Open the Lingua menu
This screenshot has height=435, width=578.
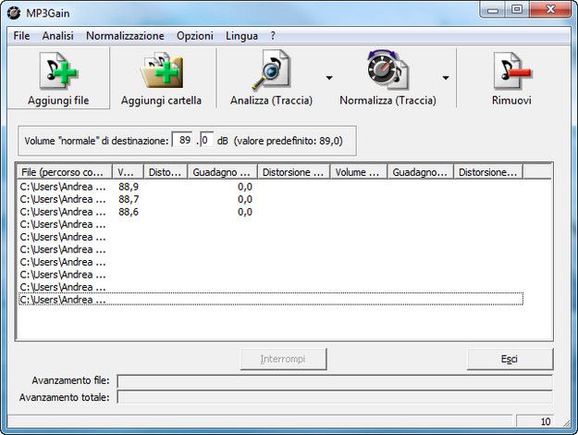tap(241, 35)
